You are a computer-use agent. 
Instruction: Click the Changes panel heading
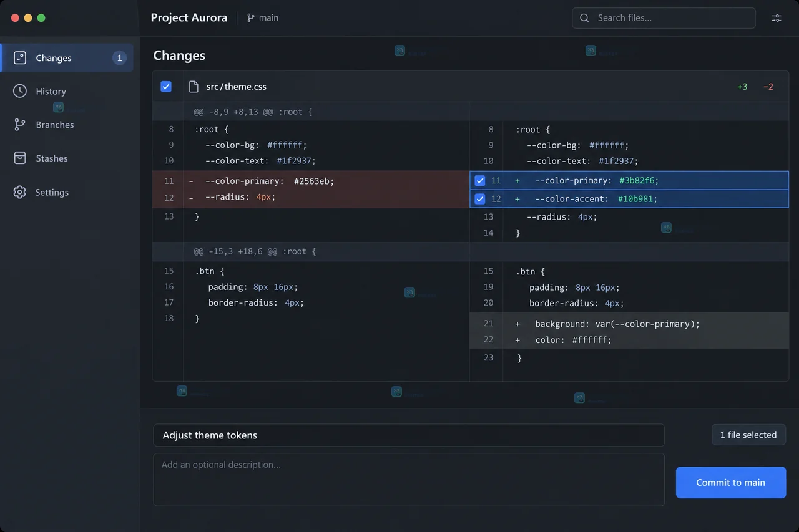(x=179, y=56)
